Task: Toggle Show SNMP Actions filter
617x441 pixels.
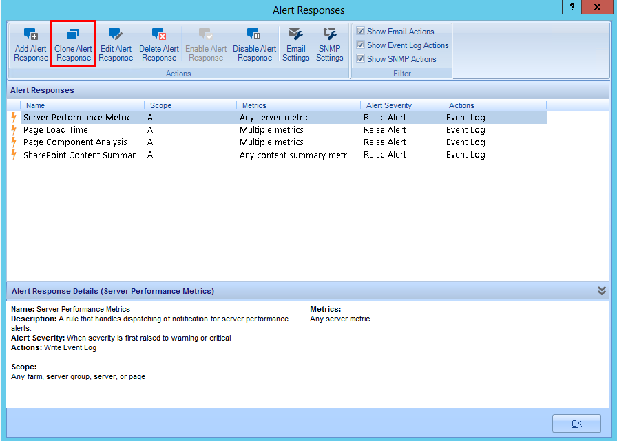Action: point(360,59)
